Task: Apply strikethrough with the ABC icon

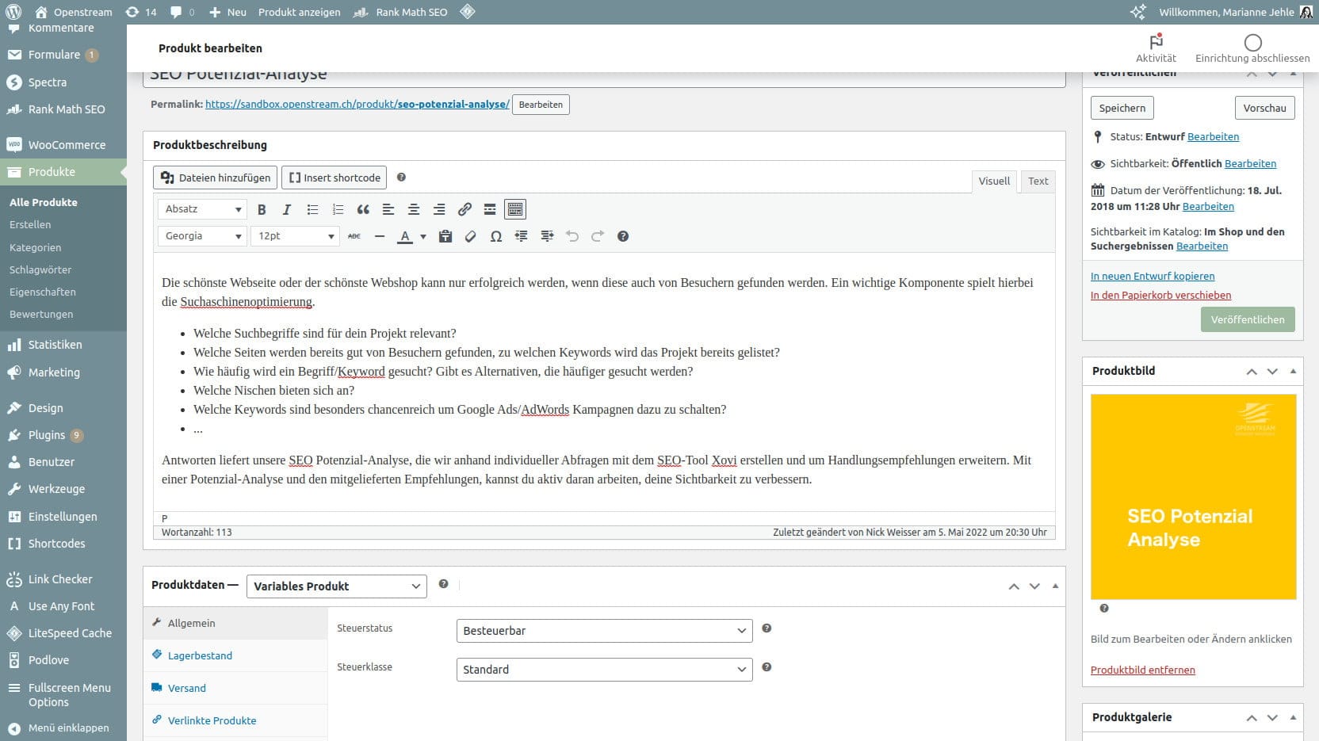Action: 354,236
